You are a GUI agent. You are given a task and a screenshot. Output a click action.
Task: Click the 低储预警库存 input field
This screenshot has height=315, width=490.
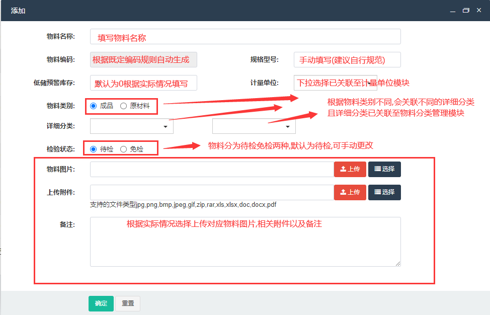143,83
